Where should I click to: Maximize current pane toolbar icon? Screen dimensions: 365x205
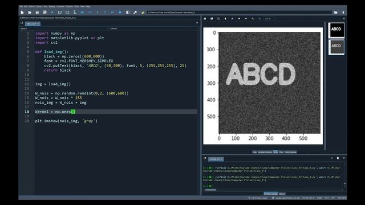tap(128, 13)
